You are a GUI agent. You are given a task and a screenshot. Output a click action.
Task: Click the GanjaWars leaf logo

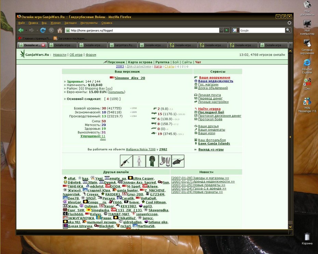[22, 54]
